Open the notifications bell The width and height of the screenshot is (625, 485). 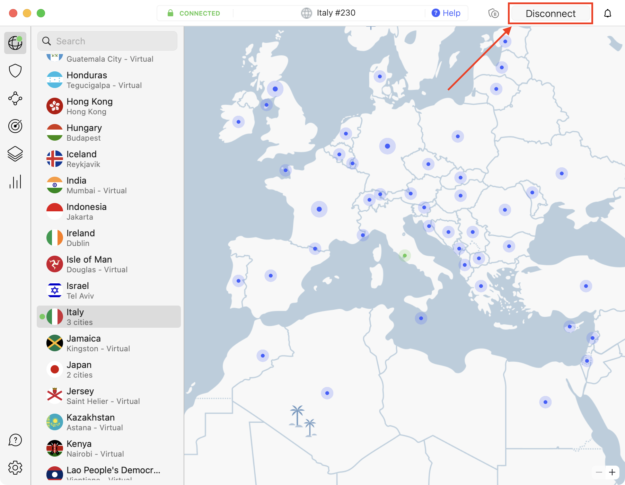608,14
